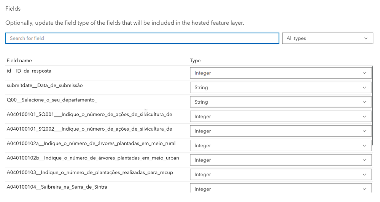Select the Field name column header
380x202 pixels.
point(19,60)
